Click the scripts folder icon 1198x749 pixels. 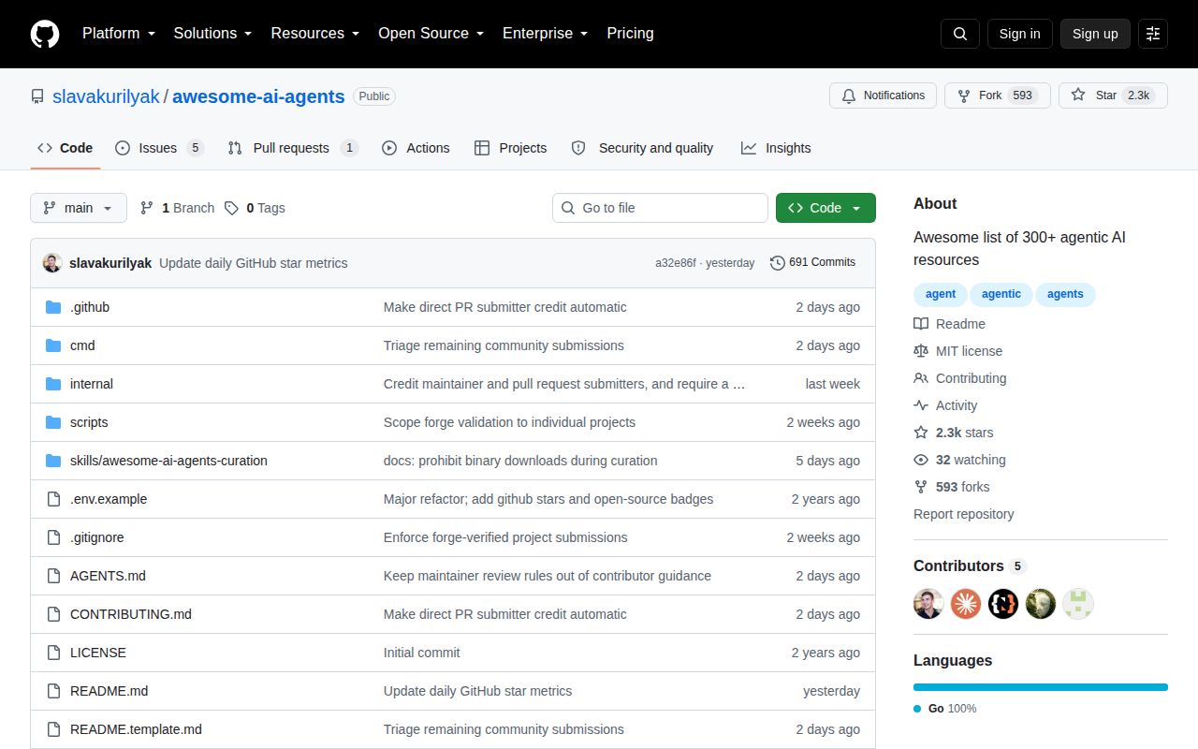click(53, 422)
